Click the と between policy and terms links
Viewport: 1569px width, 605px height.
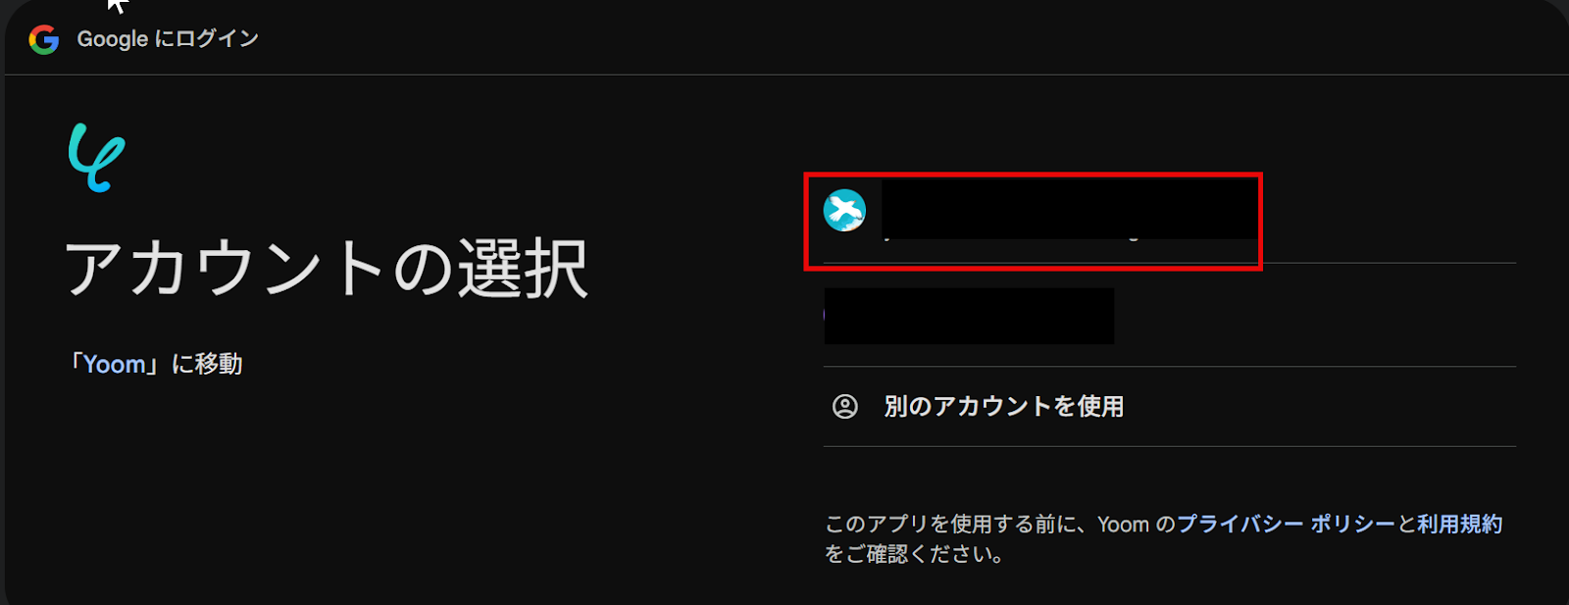pyautogui.click(x=1406, y=525)
